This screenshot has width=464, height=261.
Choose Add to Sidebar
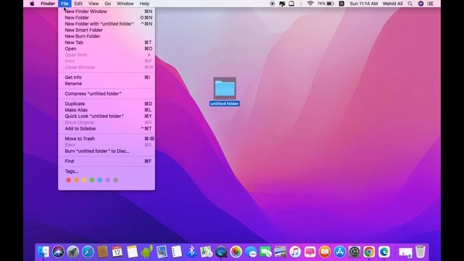click(107, 128)
